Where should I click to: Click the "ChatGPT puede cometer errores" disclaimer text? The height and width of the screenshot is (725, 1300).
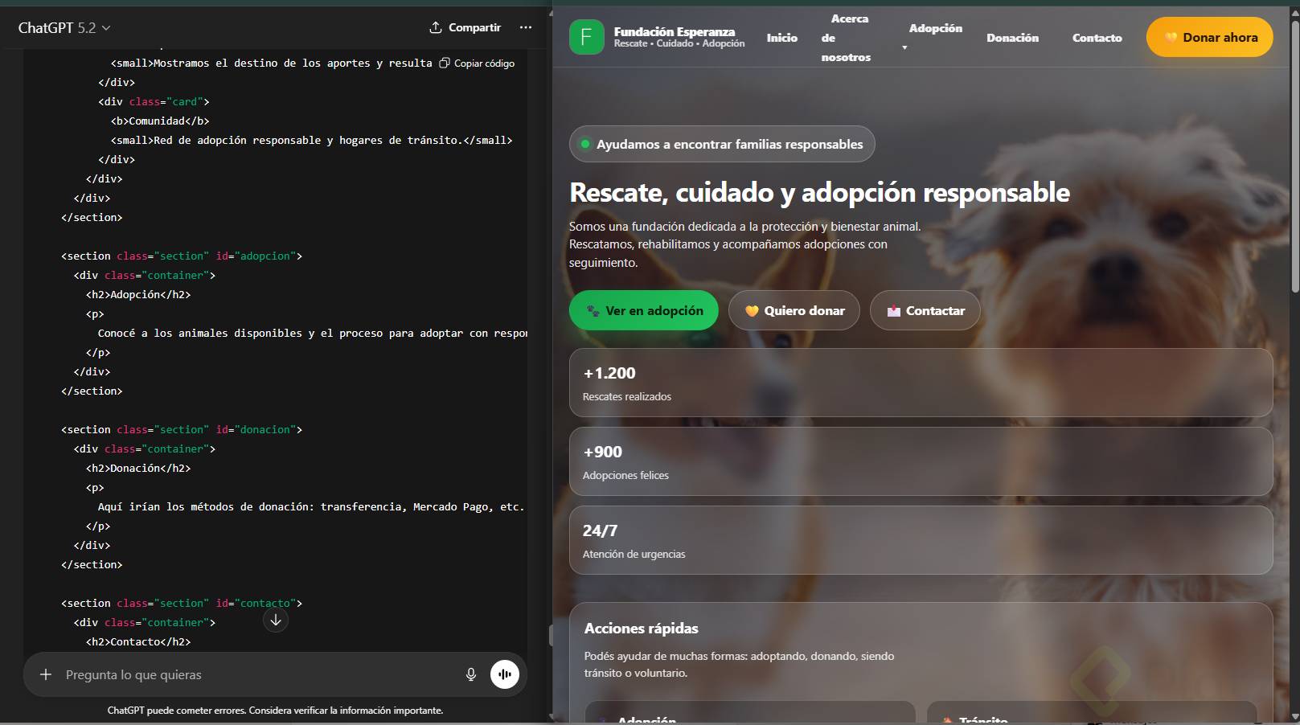(x=275, y=711)
